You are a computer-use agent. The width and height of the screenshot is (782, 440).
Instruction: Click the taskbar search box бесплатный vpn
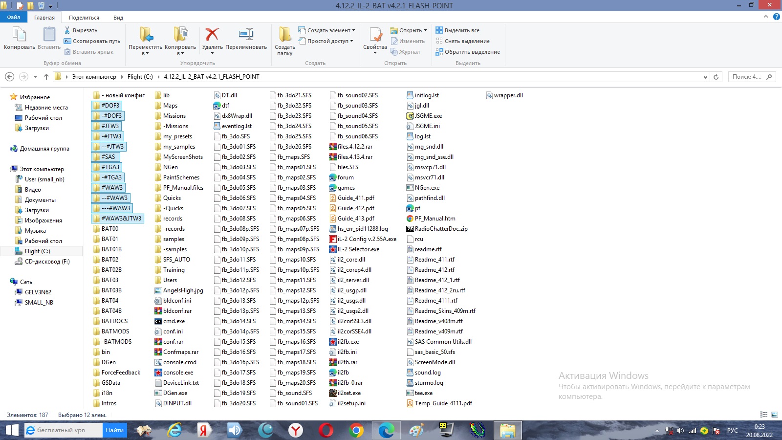[64, 430]
